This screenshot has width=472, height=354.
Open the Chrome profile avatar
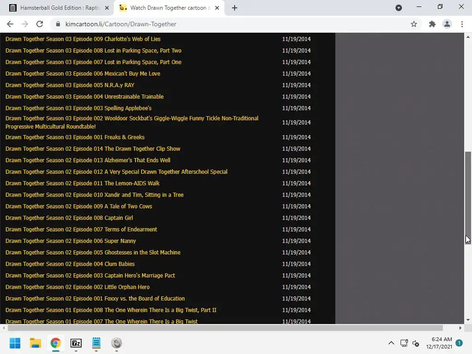pyautogui.click(x=447, y=24)
